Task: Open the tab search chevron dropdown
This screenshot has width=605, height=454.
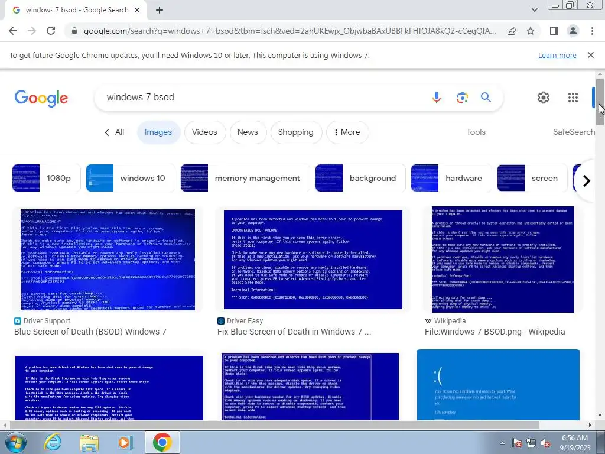Action: 534,11
